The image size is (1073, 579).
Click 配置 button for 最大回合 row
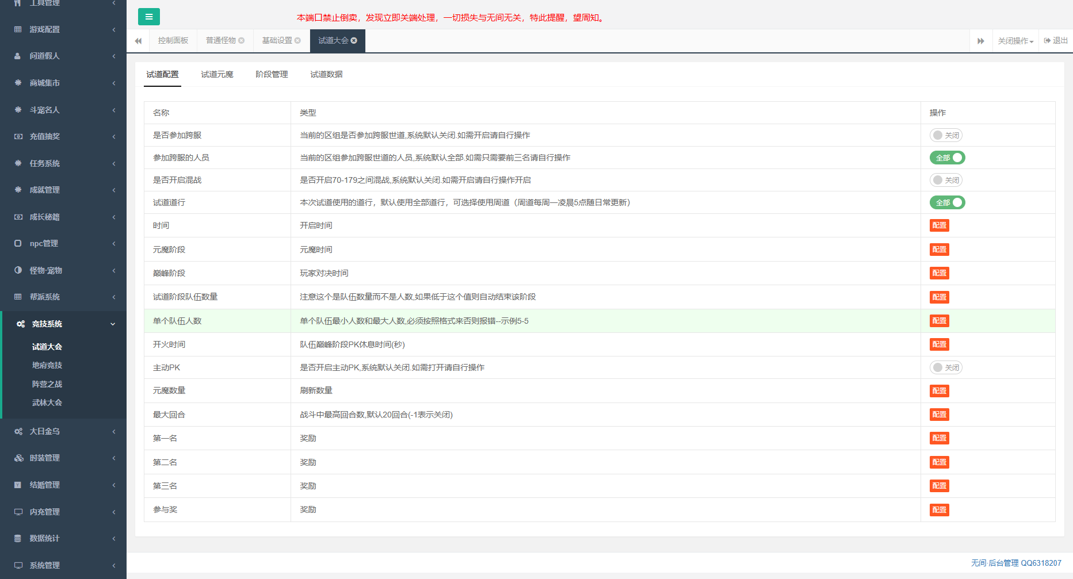pos(939,415)
